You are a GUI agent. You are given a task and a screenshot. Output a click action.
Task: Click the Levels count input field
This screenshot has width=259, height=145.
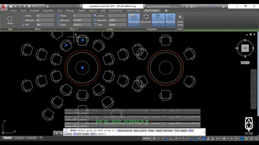pos(117,16)
